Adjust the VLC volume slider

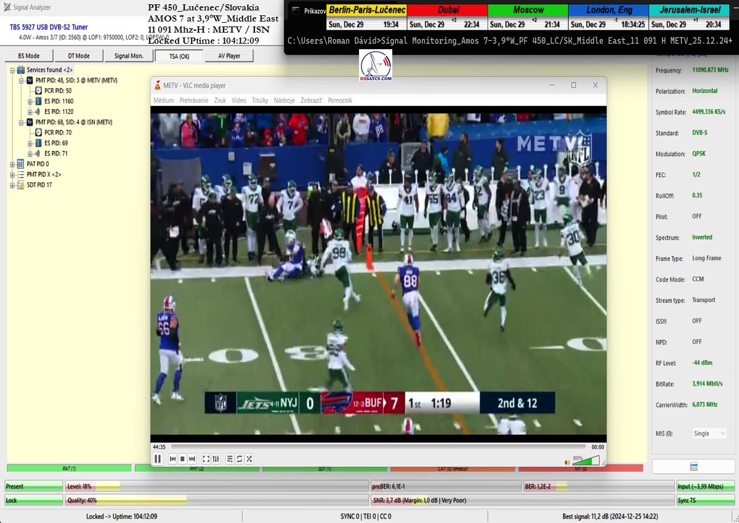586,461
